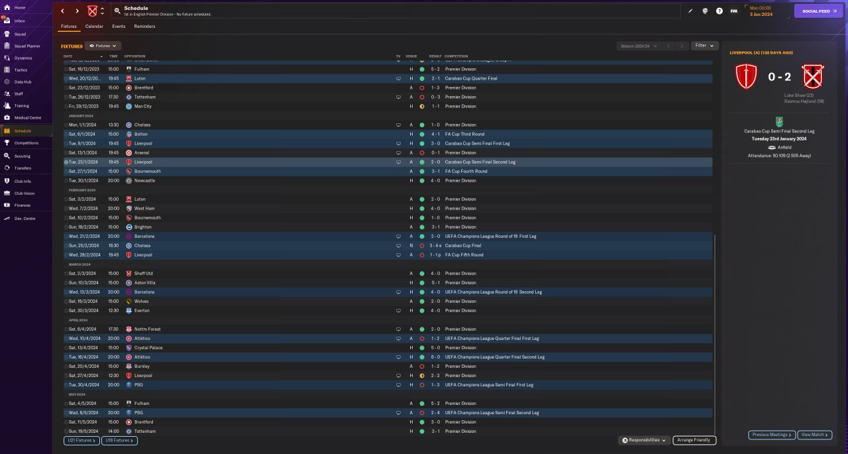The height and width of the screenshot is (454, 848).
Task: Open the Competitions section
Action: [26, 142]
